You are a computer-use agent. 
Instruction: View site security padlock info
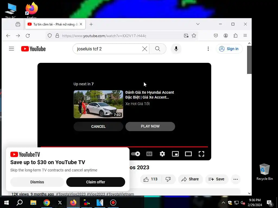point(57,35)
